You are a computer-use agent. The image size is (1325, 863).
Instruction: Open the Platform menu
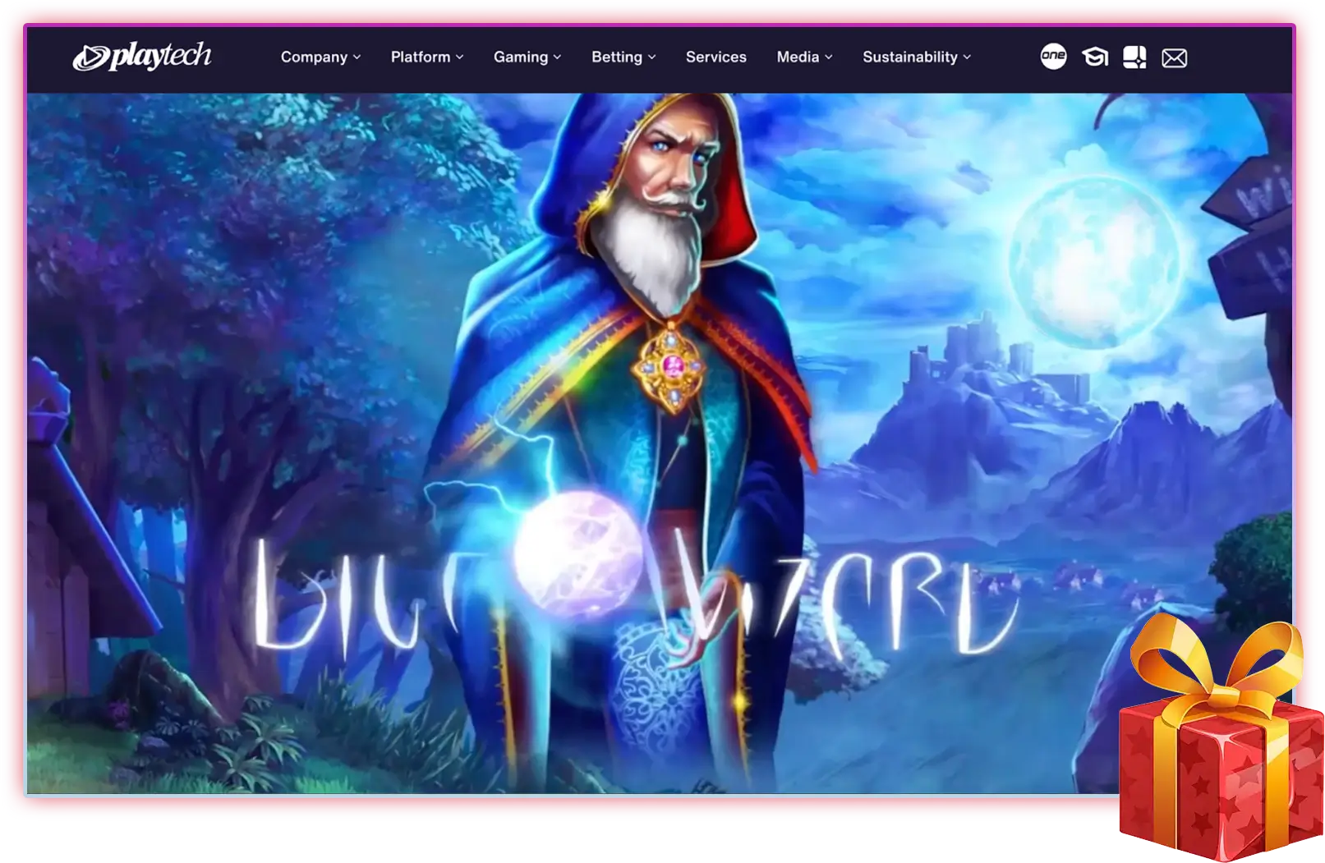pyautogui.click(x=427, y=57)
